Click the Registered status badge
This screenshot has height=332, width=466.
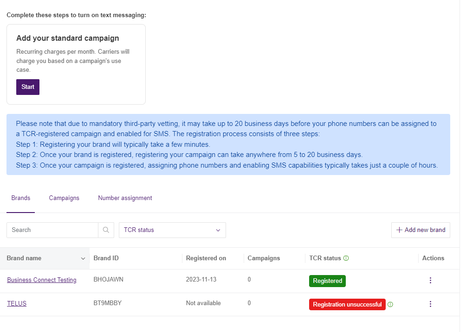coord(327,281)
